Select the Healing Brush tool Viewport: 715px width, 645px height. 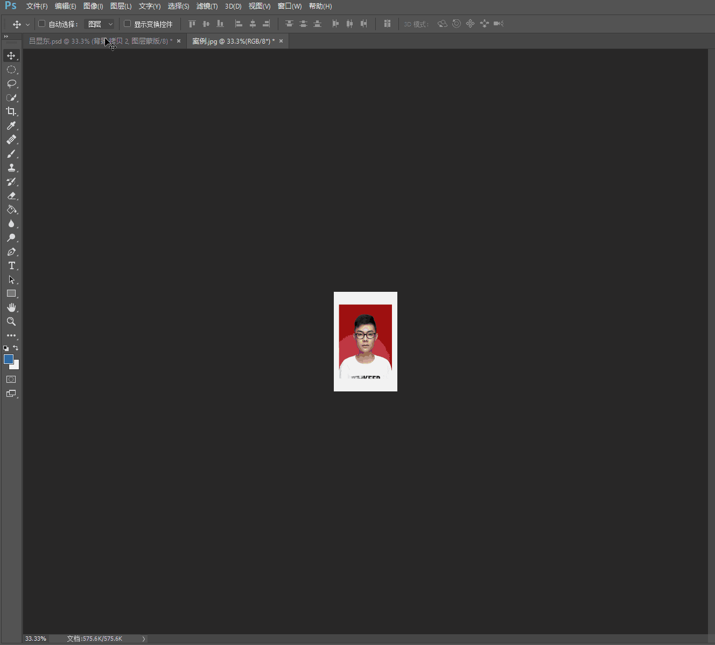coord(11,140)
